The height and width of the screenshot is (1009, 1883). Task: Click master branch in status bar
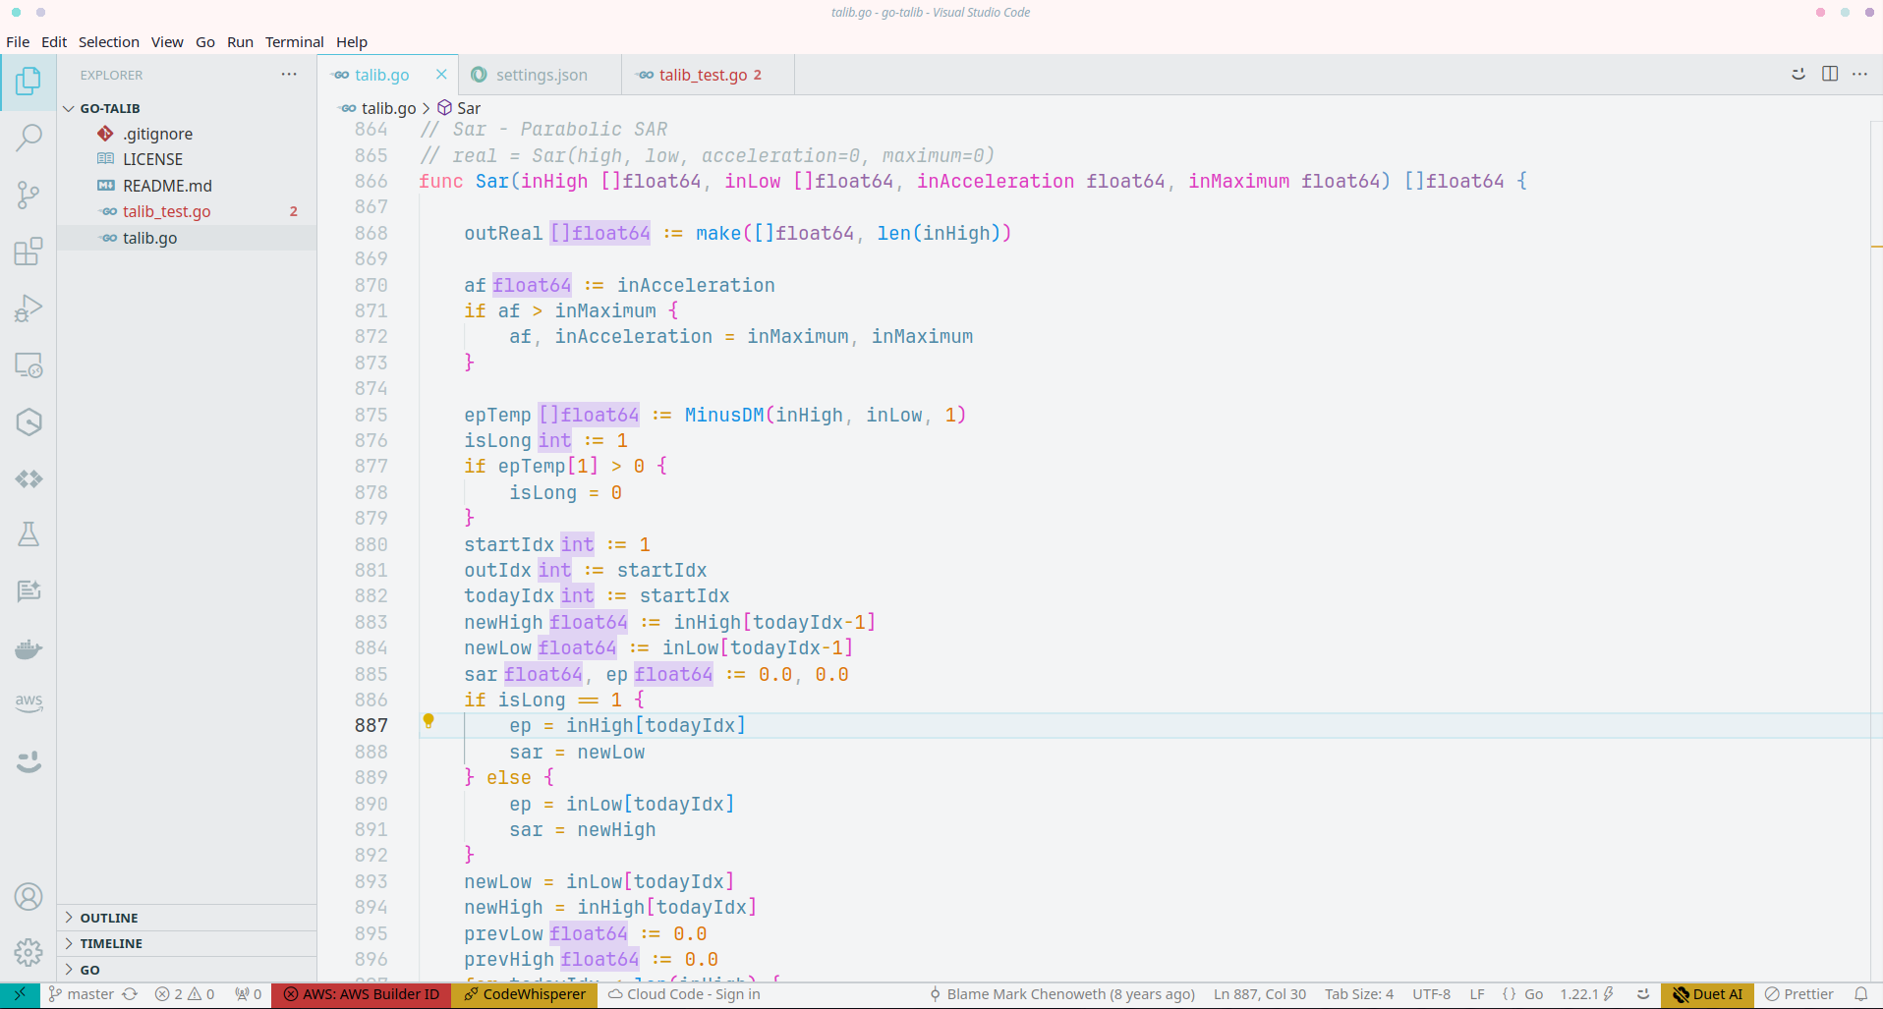(82, 994)
